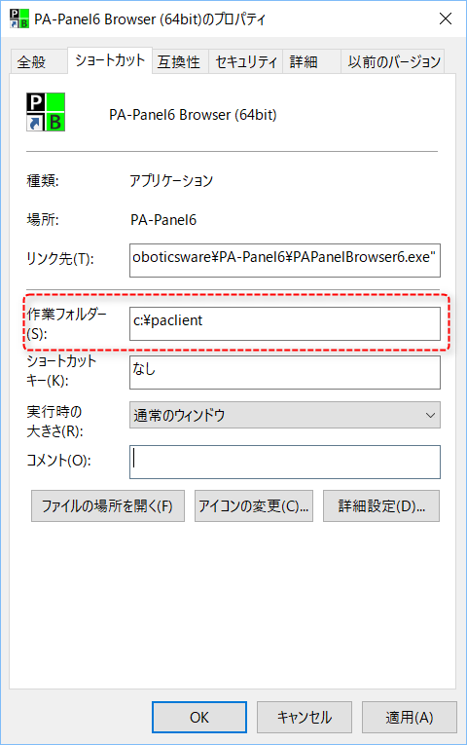Image resolution: width=467 pixels, height=745 pixels.
Task: Click the キャンセル button
Action: point(305,717)
